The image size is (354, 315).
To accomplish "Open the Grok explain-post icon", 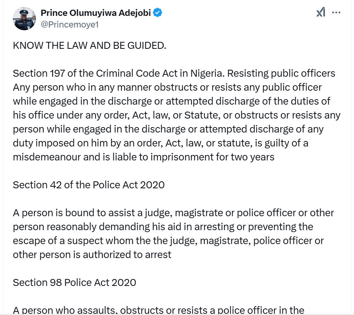I will point(321,12).
